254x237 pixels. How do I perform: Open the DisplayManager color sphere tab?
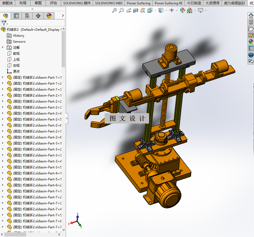tap(49, 16)
